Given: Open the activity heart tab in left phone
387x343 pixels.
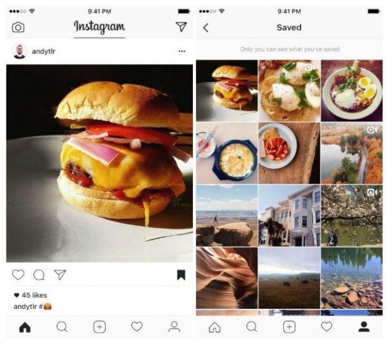Looking at the screenshot, I should 137,326.
